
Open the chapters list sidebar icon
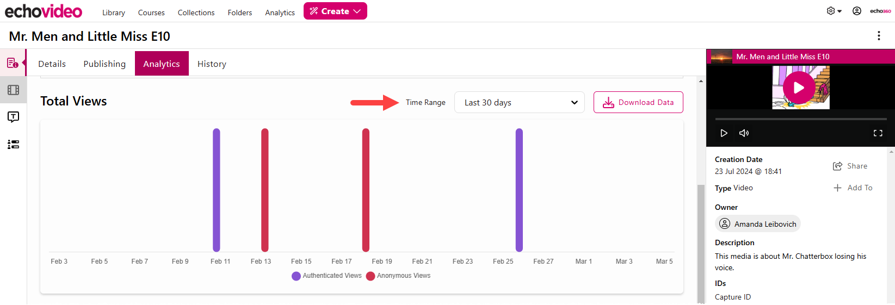13,144
